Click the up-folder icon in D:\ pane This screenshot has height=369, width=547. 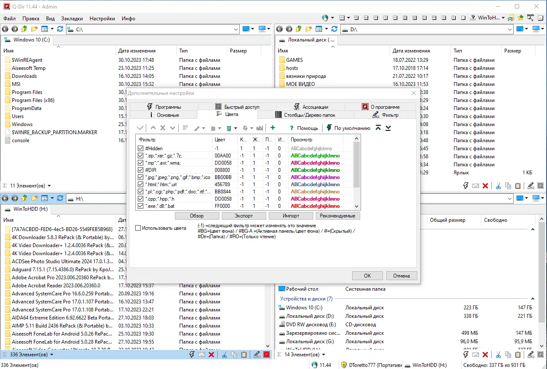pyautogui.click(x=298, y=29)
